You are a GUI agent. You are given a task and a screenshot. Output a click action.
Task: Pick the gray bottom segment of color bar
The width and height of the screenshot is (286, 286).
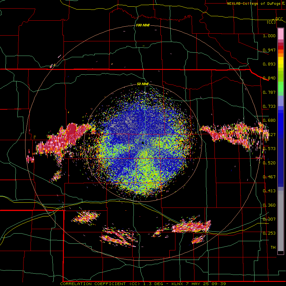pos(281,221)
